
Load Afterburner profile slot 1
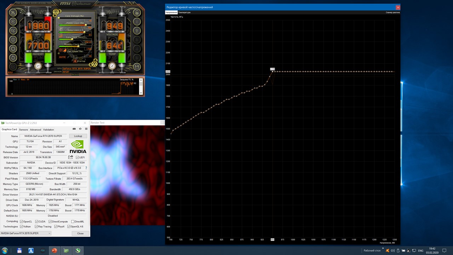tap(137, 21)
